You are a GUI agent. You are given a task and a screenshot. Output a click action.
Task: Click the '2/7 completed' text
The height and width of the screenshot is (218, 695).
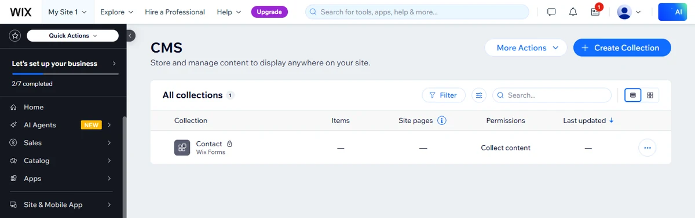(32, 84)
